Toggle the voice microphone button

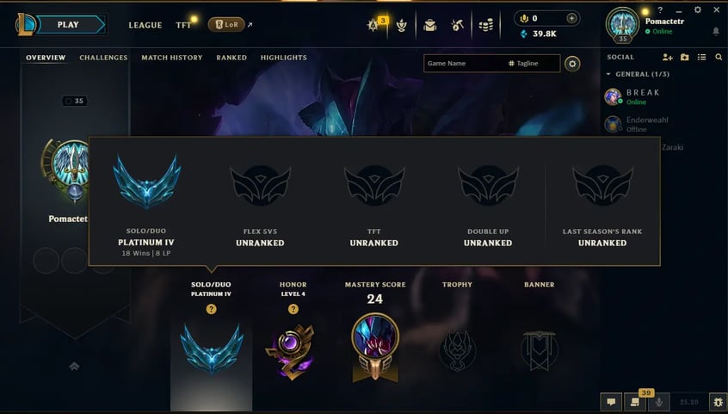[x=658, y=402]
